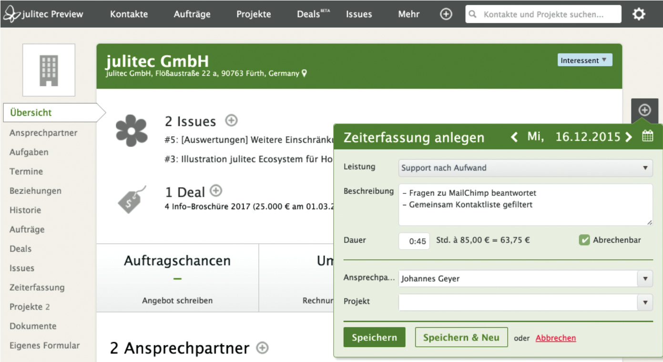This screenshot has height=362, width=663.
Task: Add Ansprechpartner with plus icon
Action: (262, 348)
